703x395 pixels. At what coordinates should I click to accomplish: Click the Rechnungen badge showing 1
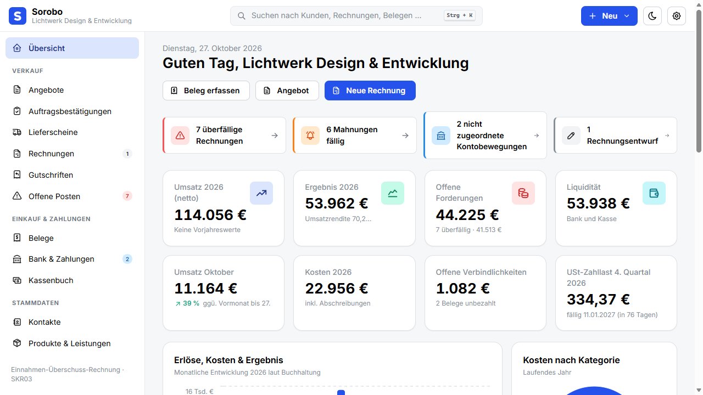127,154
